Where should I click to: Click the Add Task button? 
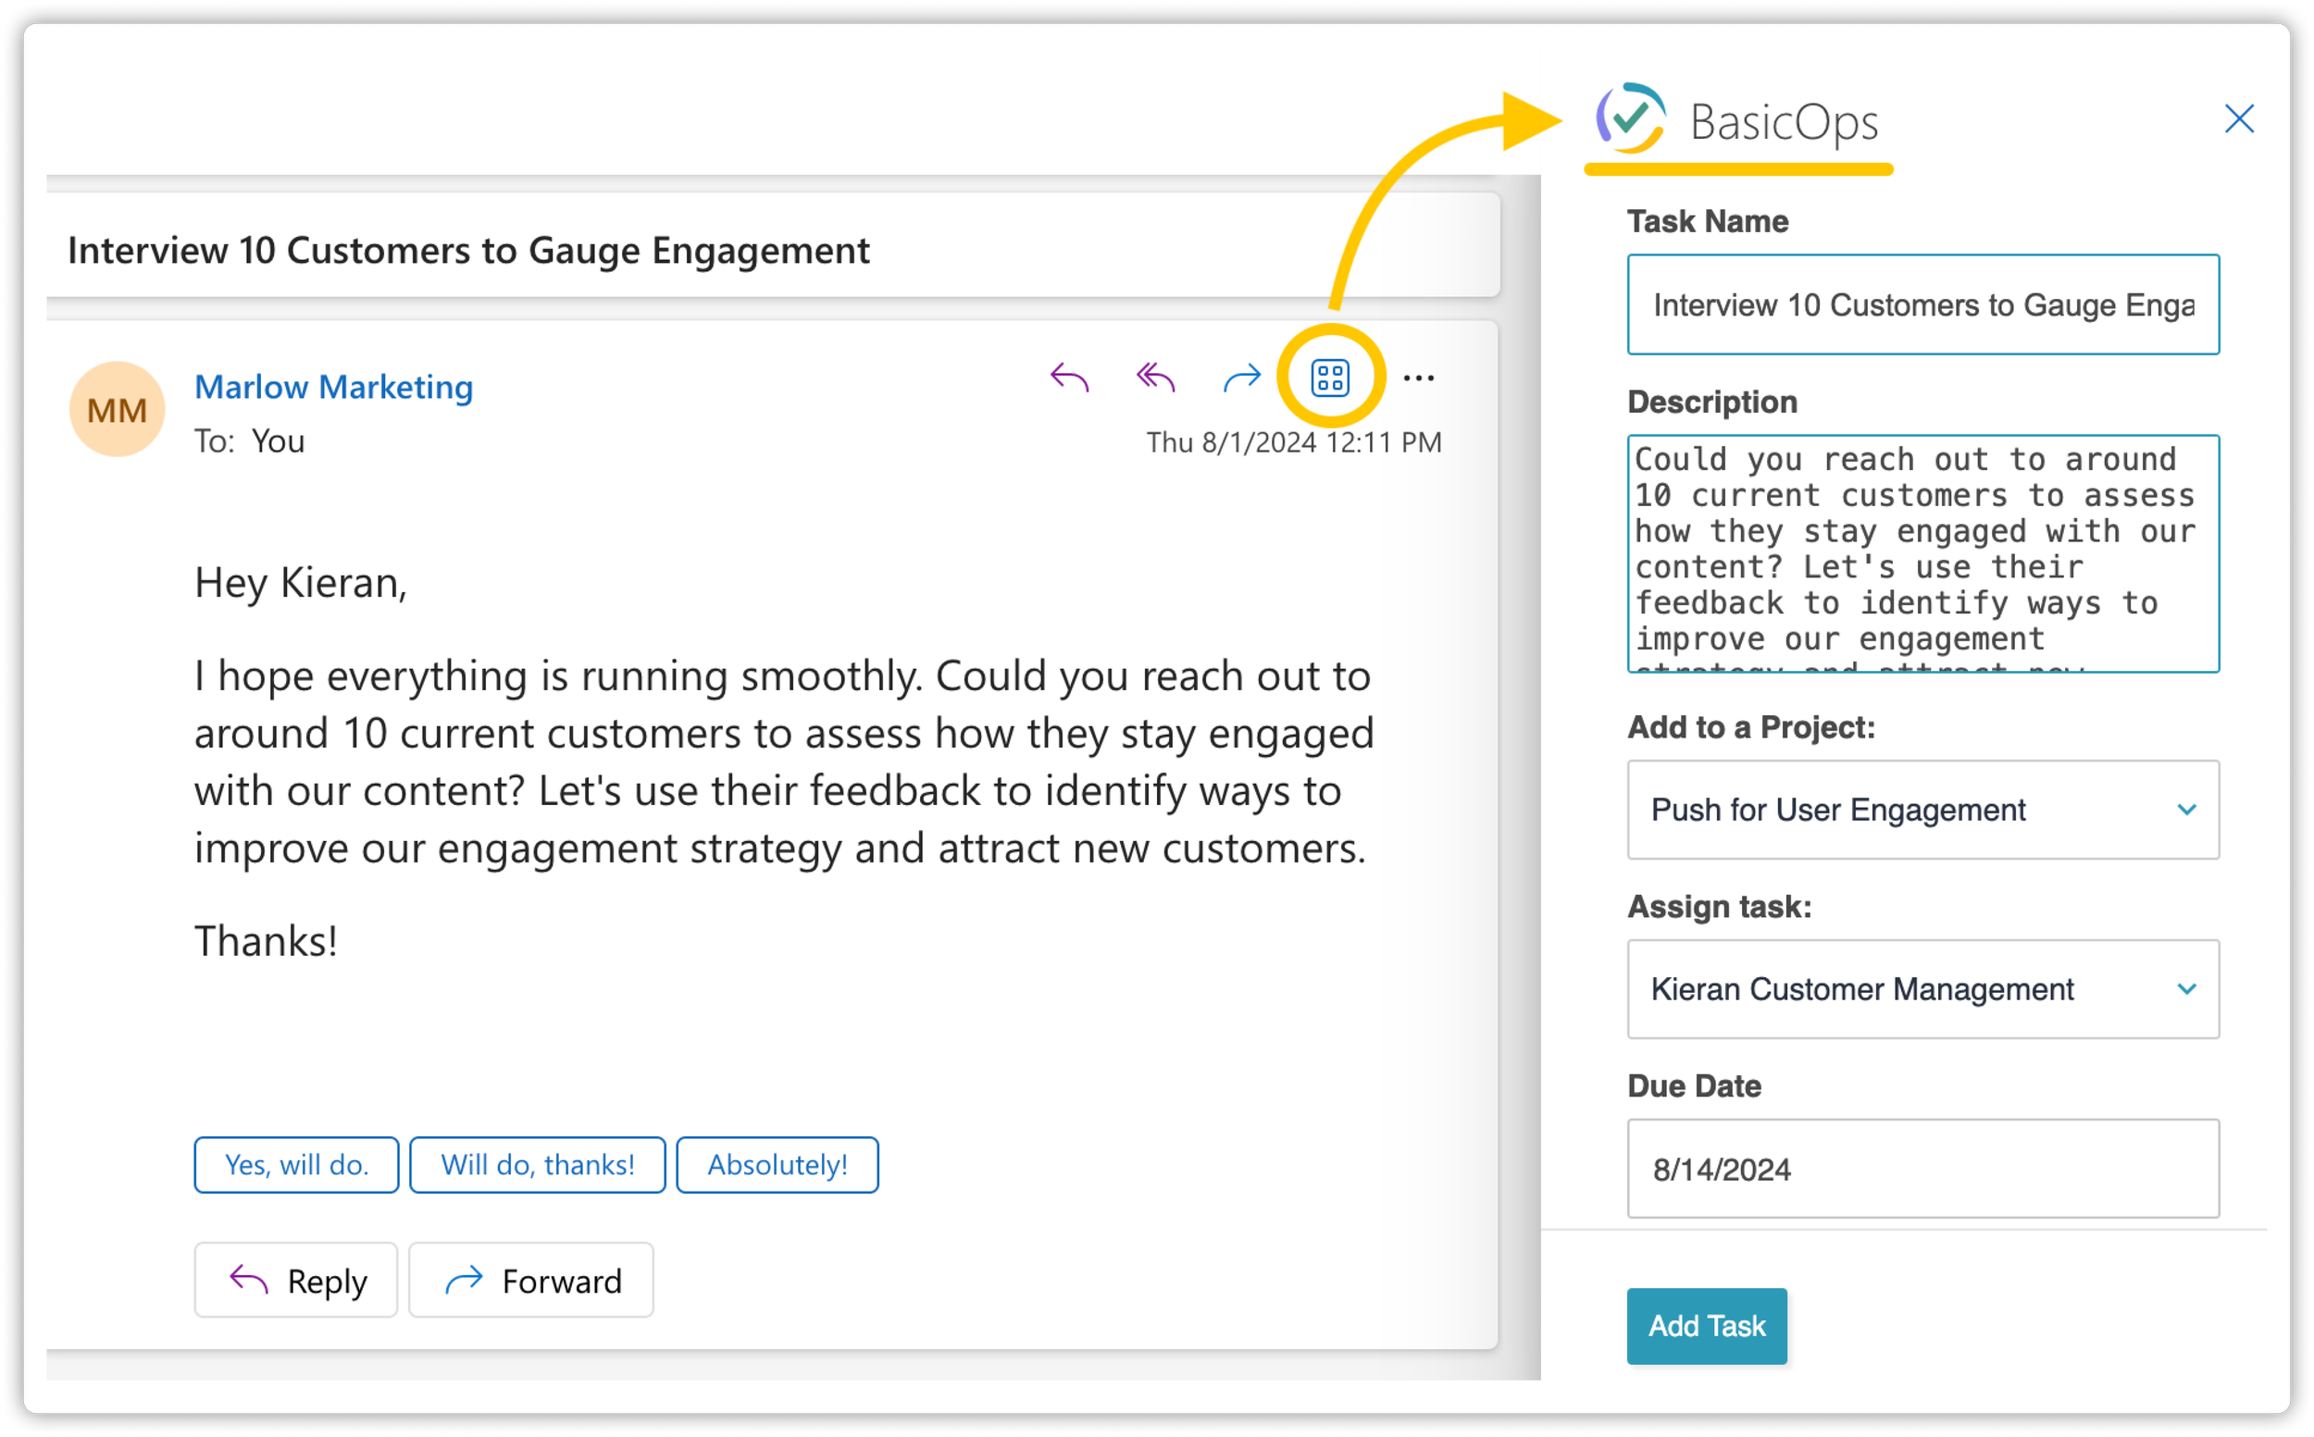[1706, 1325]
